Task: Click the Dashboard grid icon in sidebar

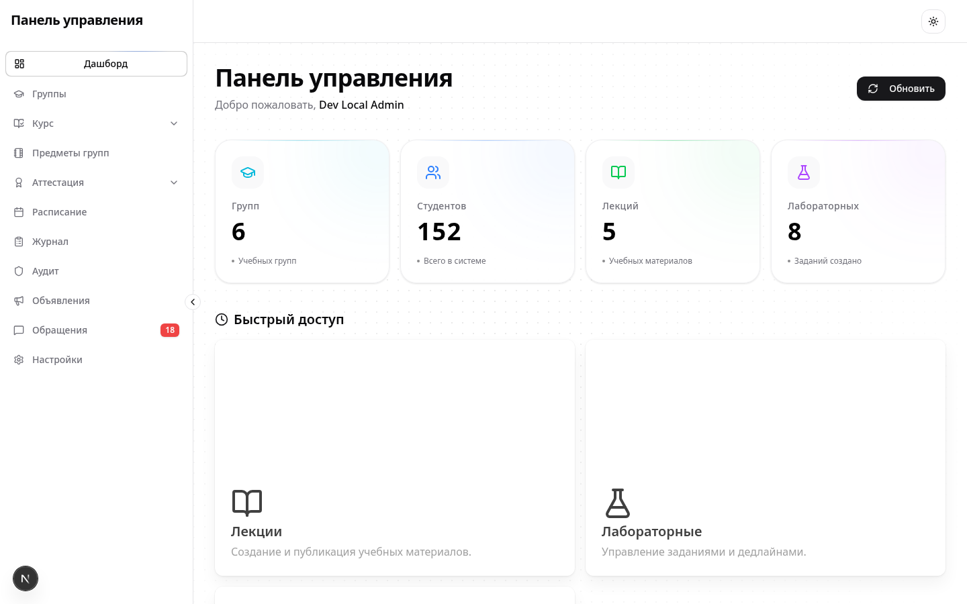Action: tap(19, 64)
